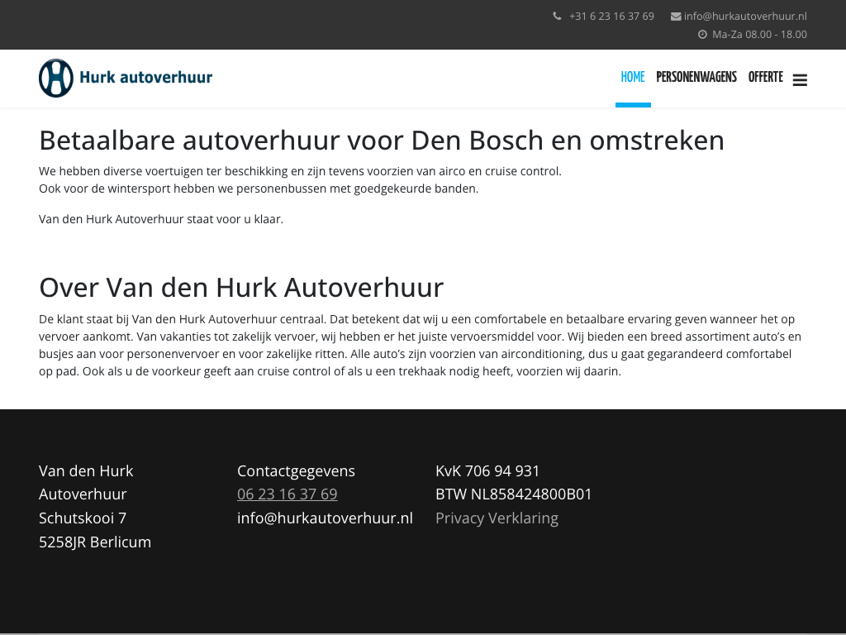Click the KvK 706 94 931 text

[487, 471]
